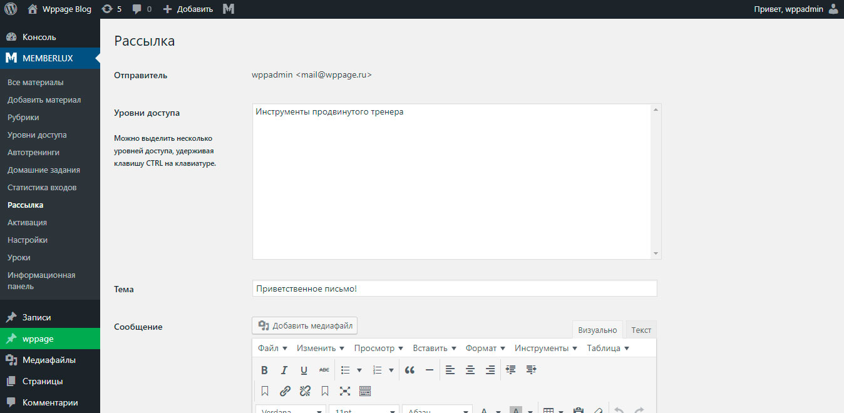Open the Инструменты editor menu
844x413 pixels.
(546, 349)
